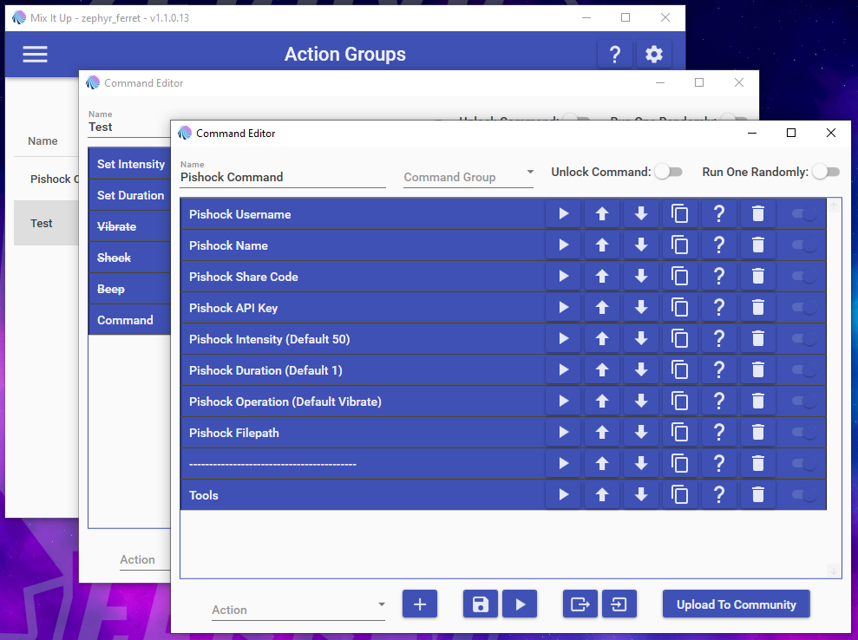Move Pishock Filepath action up
The height and width of the screenshot is (640, 858).
coord(602,432)
